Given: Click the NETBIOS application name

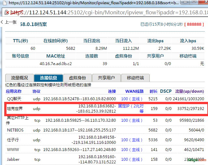Looking at the screenshot, I should pyautogui.click(x=15, y=130).
